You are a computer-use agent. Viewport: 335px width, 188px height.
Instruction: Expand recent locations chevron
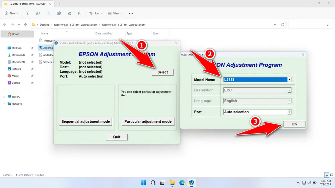pos(19,25)
